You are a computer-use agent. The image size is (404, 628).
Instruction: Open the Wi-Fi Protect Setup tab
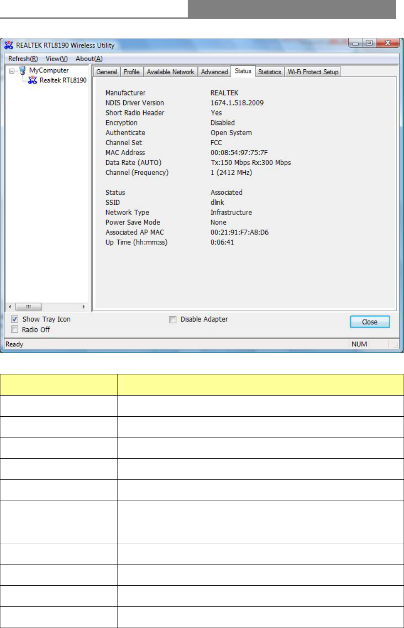click(313, 72)
